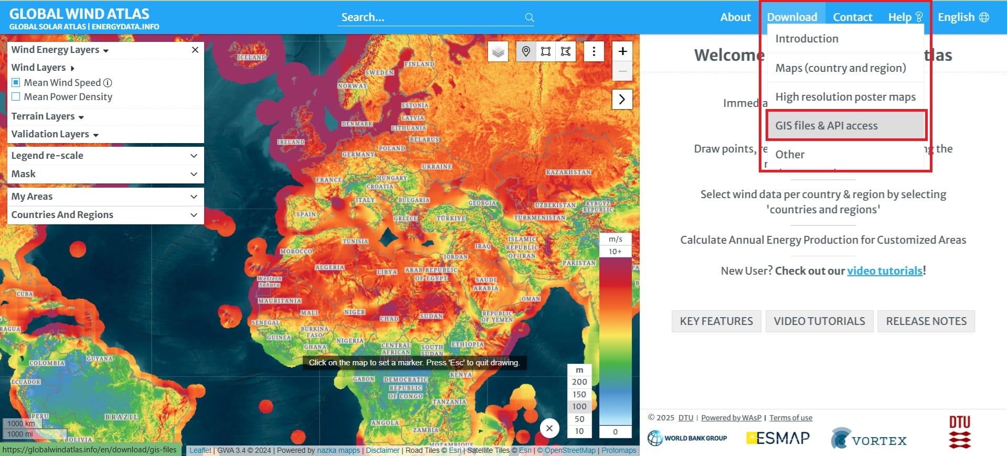
Task: Open the Disclaimer link in map footer
Action: point(383,450)
